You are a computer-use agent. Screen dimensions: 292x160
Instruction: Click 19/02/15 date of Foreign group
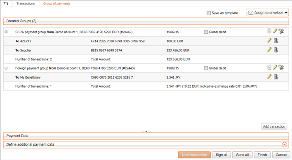tap(173, 68)
